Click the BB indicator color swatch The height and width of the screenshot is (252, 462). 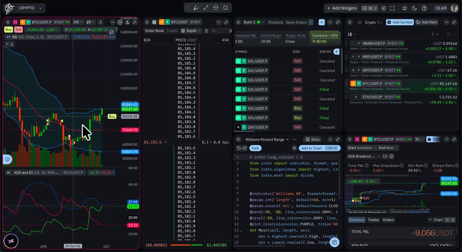7,37
